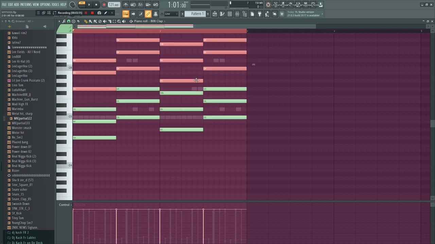Viewport: 435px width, 244px height.
Task: Open the piano roll stamp options
Action: 73,21
